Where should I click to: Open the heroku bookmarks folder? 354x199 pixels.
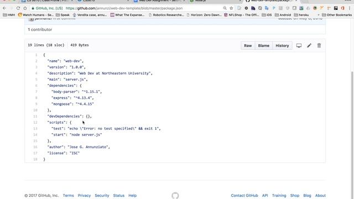click(x=301, y=15)
